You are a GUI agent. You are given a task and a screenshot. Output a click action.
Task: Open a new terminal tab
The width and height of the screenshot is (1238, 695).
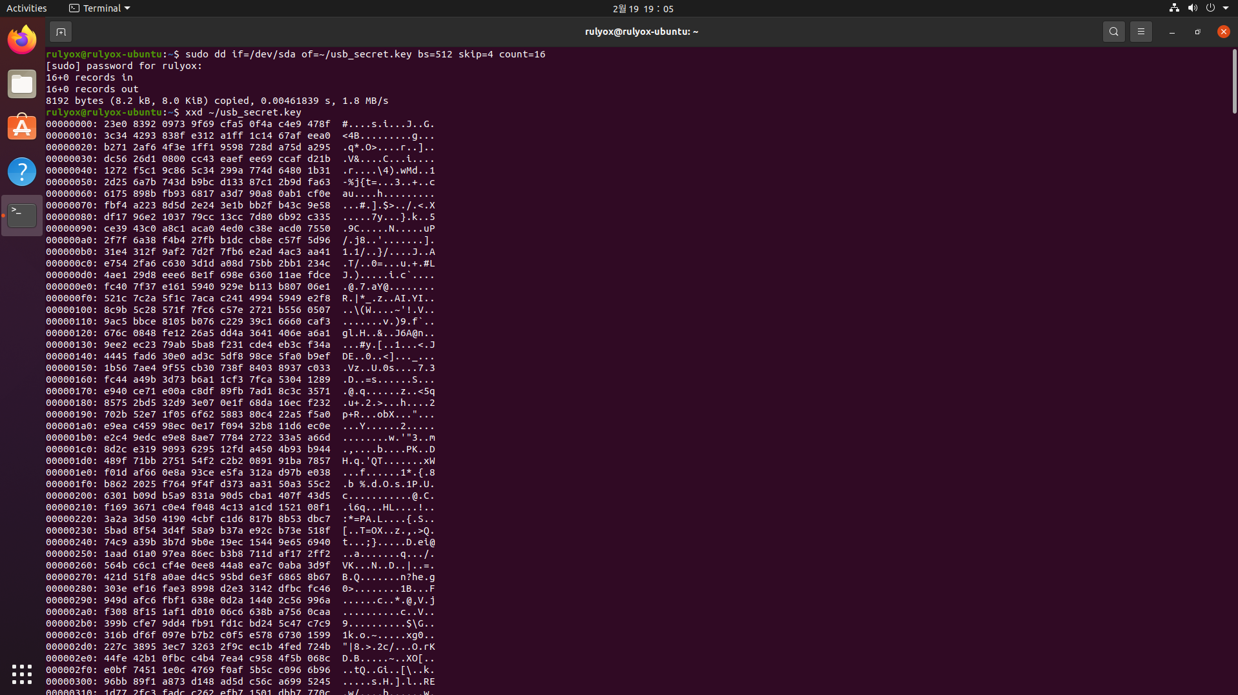(61, 32)
